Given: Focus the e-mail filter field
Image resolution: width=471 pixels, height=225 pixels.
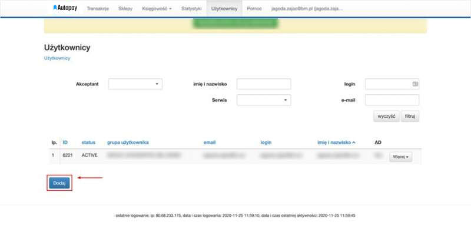Looking at the screenshot, I should (x=392, y=100).
